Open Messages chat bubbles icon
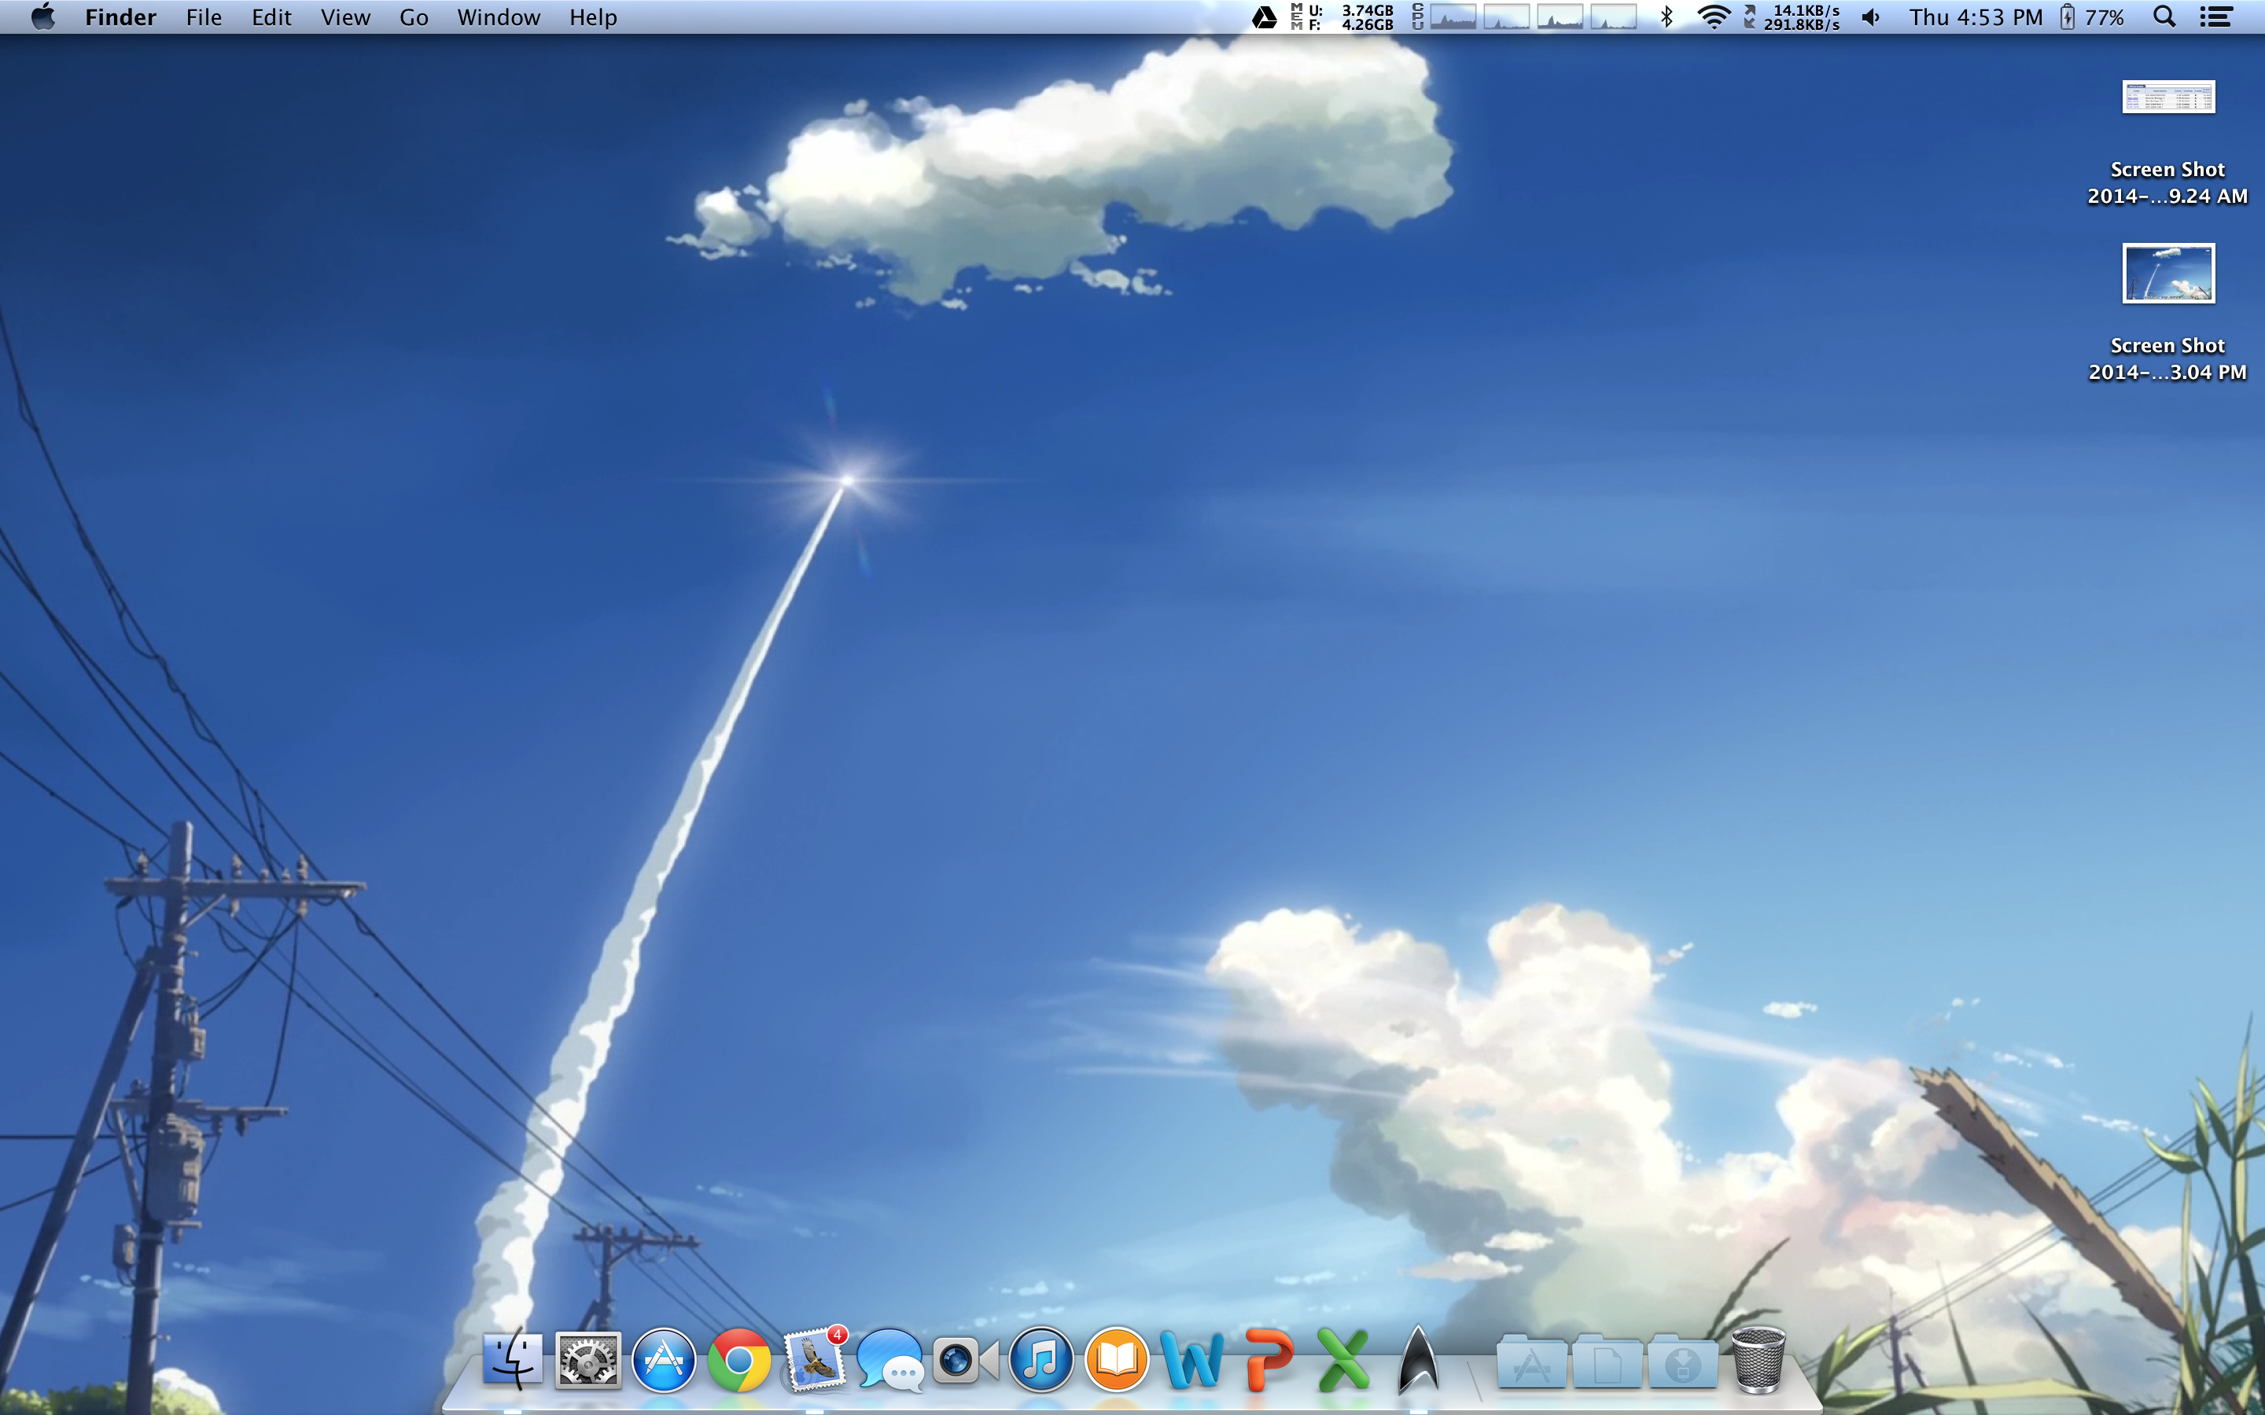This screenshot has height=1415, width=2265. coord(889,1360)
